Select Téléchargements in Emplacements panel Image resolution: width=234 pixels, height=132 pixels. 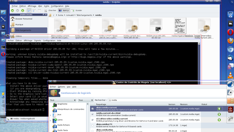pos(29,30)
